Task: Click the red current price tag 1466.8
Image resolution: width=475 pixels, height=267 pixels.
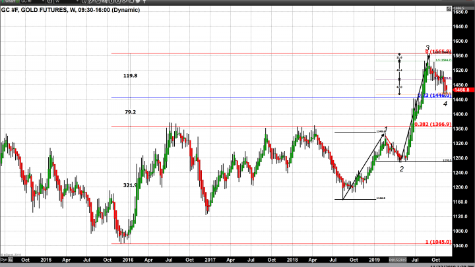Action: click(x=462, y=90)
